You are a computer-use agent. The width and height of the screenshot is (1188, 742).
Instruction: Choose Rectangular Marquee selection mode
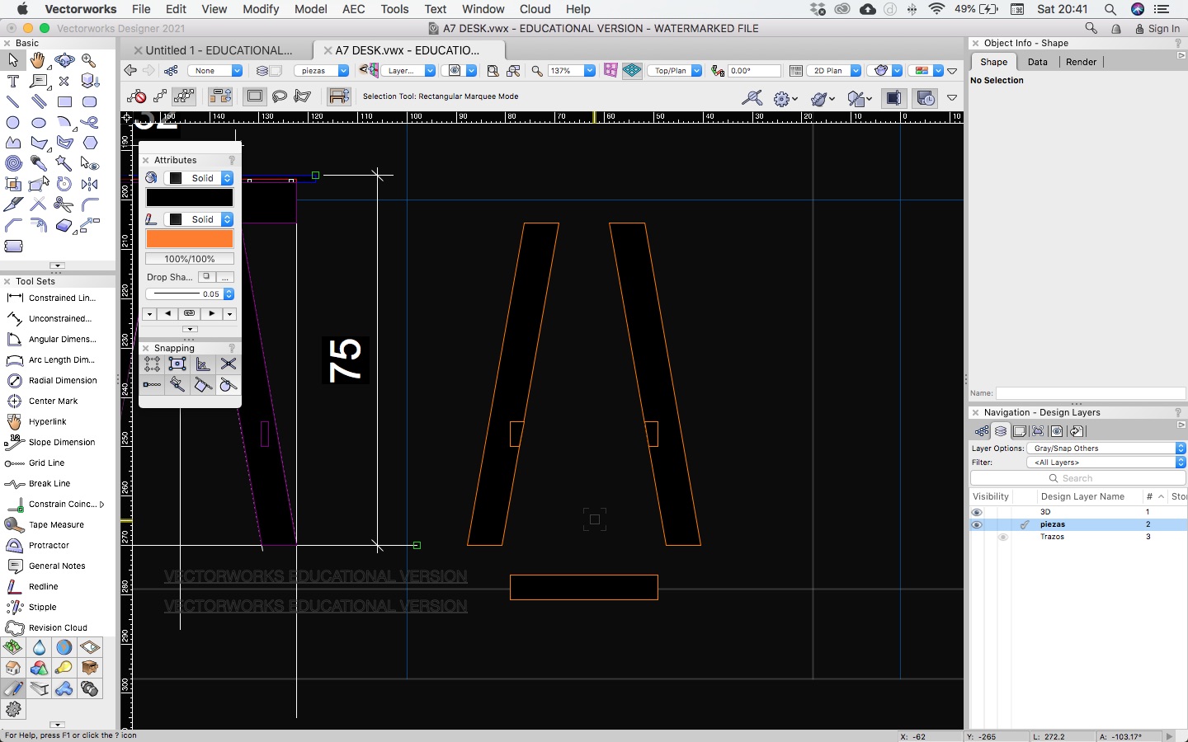[254, 97]
